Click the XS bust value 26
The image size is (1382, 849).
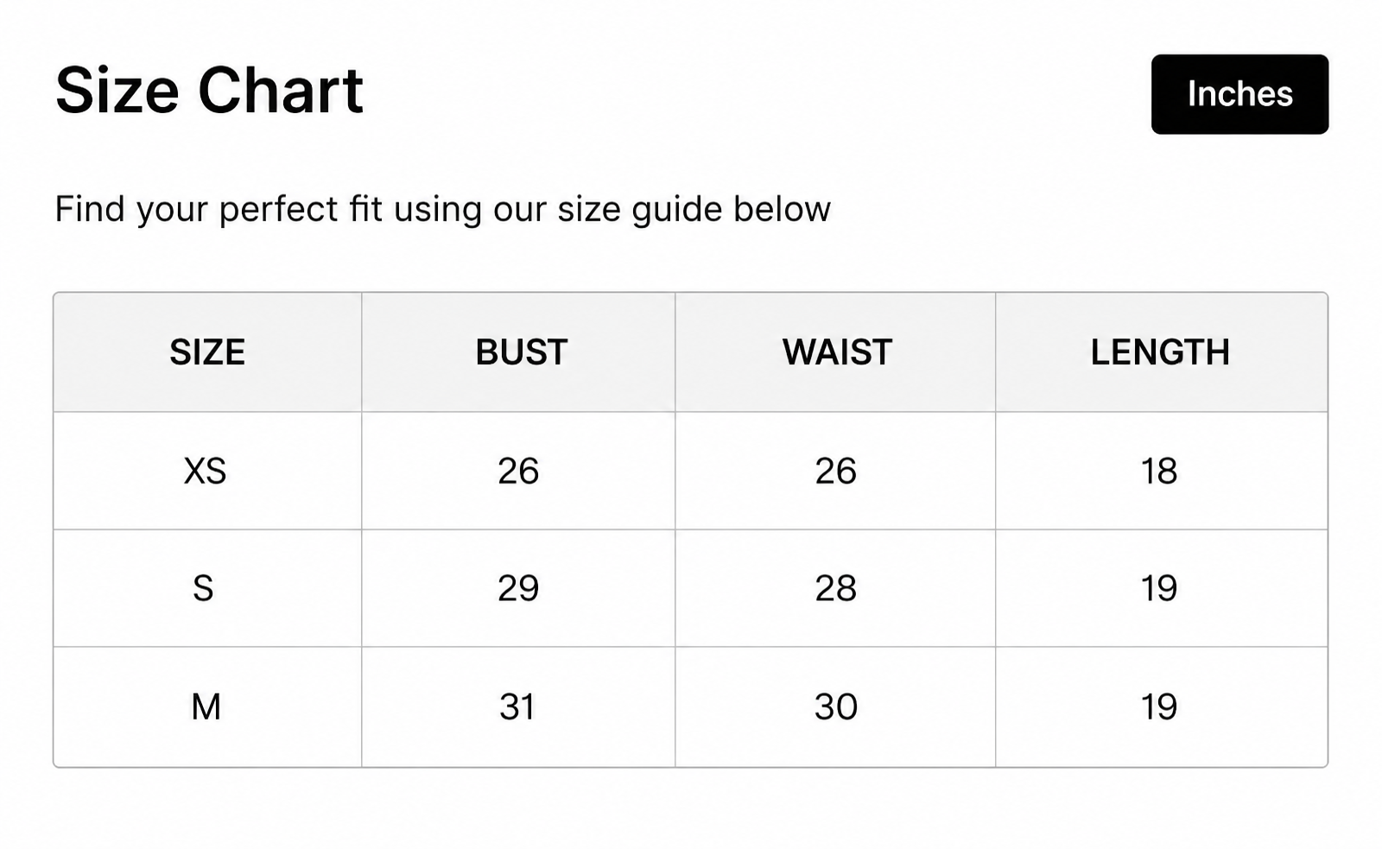click(518, 472)
